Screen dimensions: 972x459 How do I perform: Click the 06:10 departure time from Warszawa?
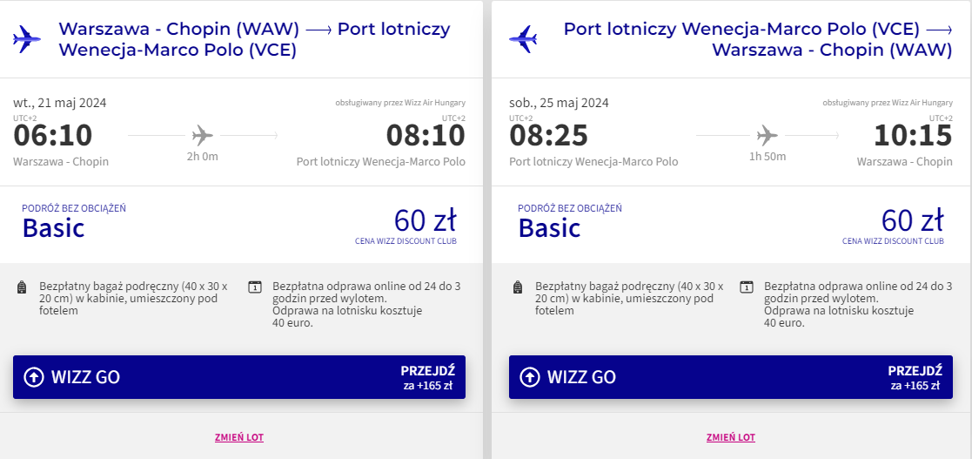pyautogui.click(x=53, y=136)
